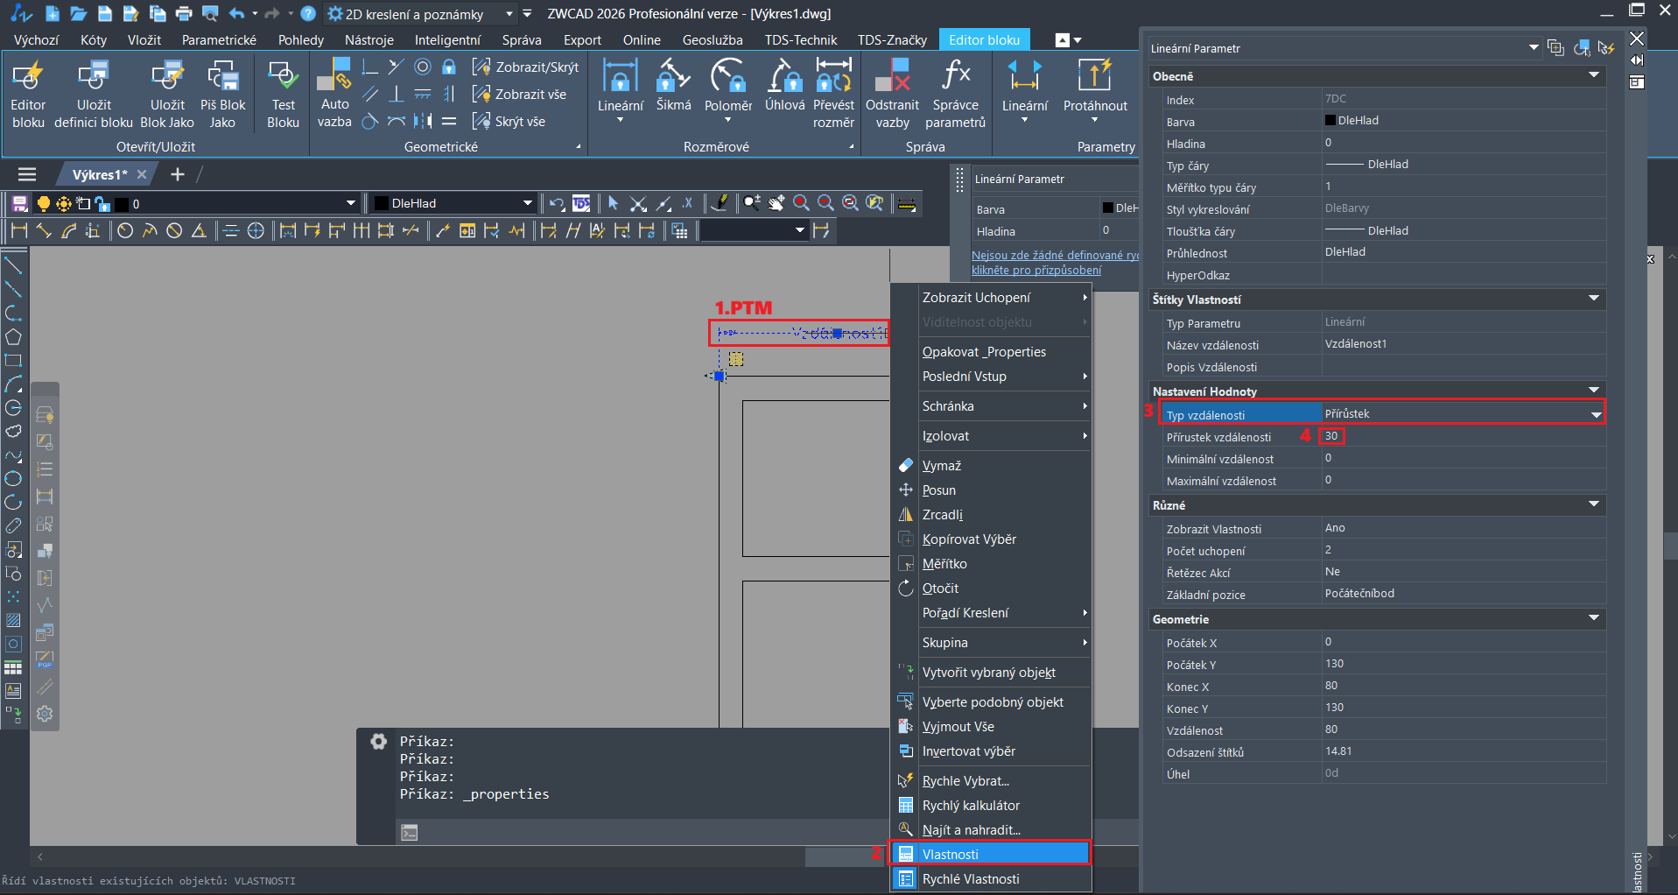The width and height of the screenshot is (1678, 895).
Task: Choose Najít a nahradit... in context menu
Action: click(x=990, y=829)
